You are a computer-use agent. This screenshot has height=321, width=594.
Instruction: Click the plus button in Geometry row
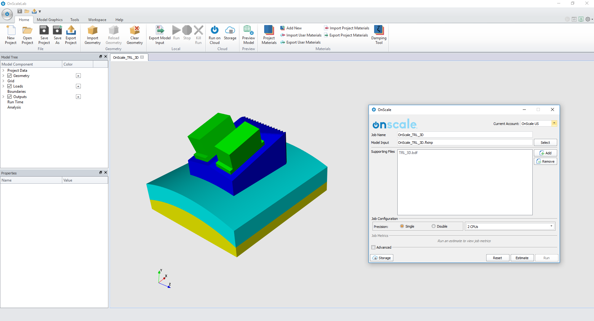(78, 76)
